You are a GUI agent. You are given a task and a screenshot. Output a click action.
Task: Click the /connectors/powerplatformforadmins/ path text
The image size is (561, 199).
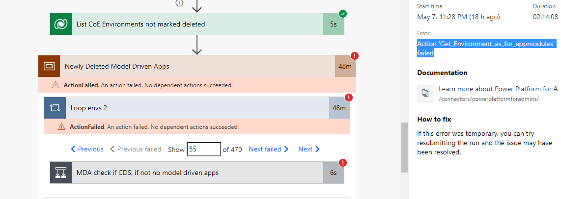(489, 99)
